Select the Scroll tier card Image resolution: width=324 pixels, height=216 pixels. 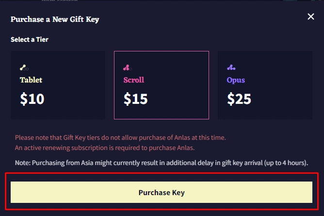[162, 85]
